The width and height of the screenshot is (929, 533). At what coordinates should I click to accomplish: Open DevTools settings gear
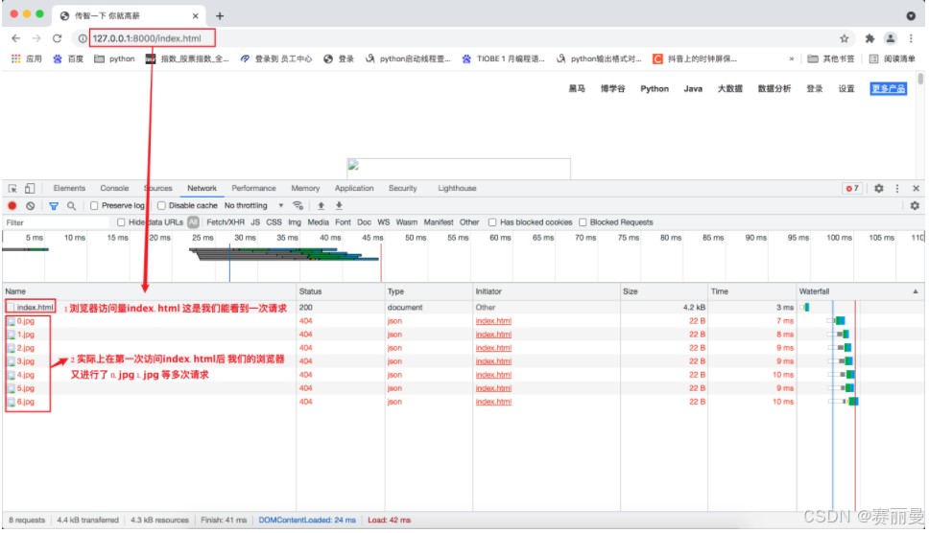(878, 189)
